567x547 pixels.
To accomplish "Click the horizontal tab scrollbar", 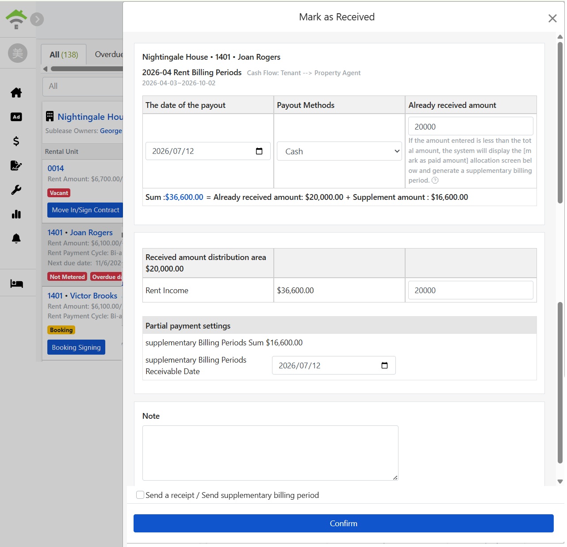I will point(87,69).
